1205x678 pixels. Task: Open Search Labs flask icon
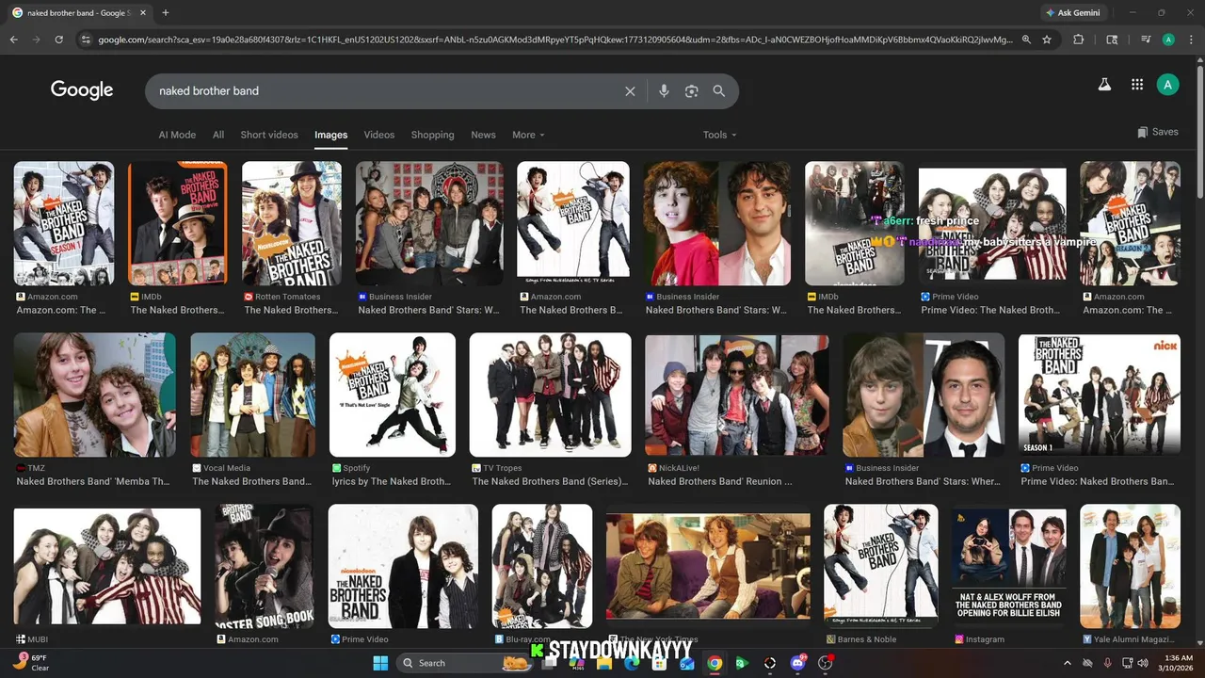point(1104,85)
